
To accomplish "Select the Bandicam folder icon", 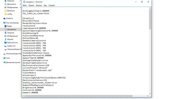I will [x=5, y=11].
